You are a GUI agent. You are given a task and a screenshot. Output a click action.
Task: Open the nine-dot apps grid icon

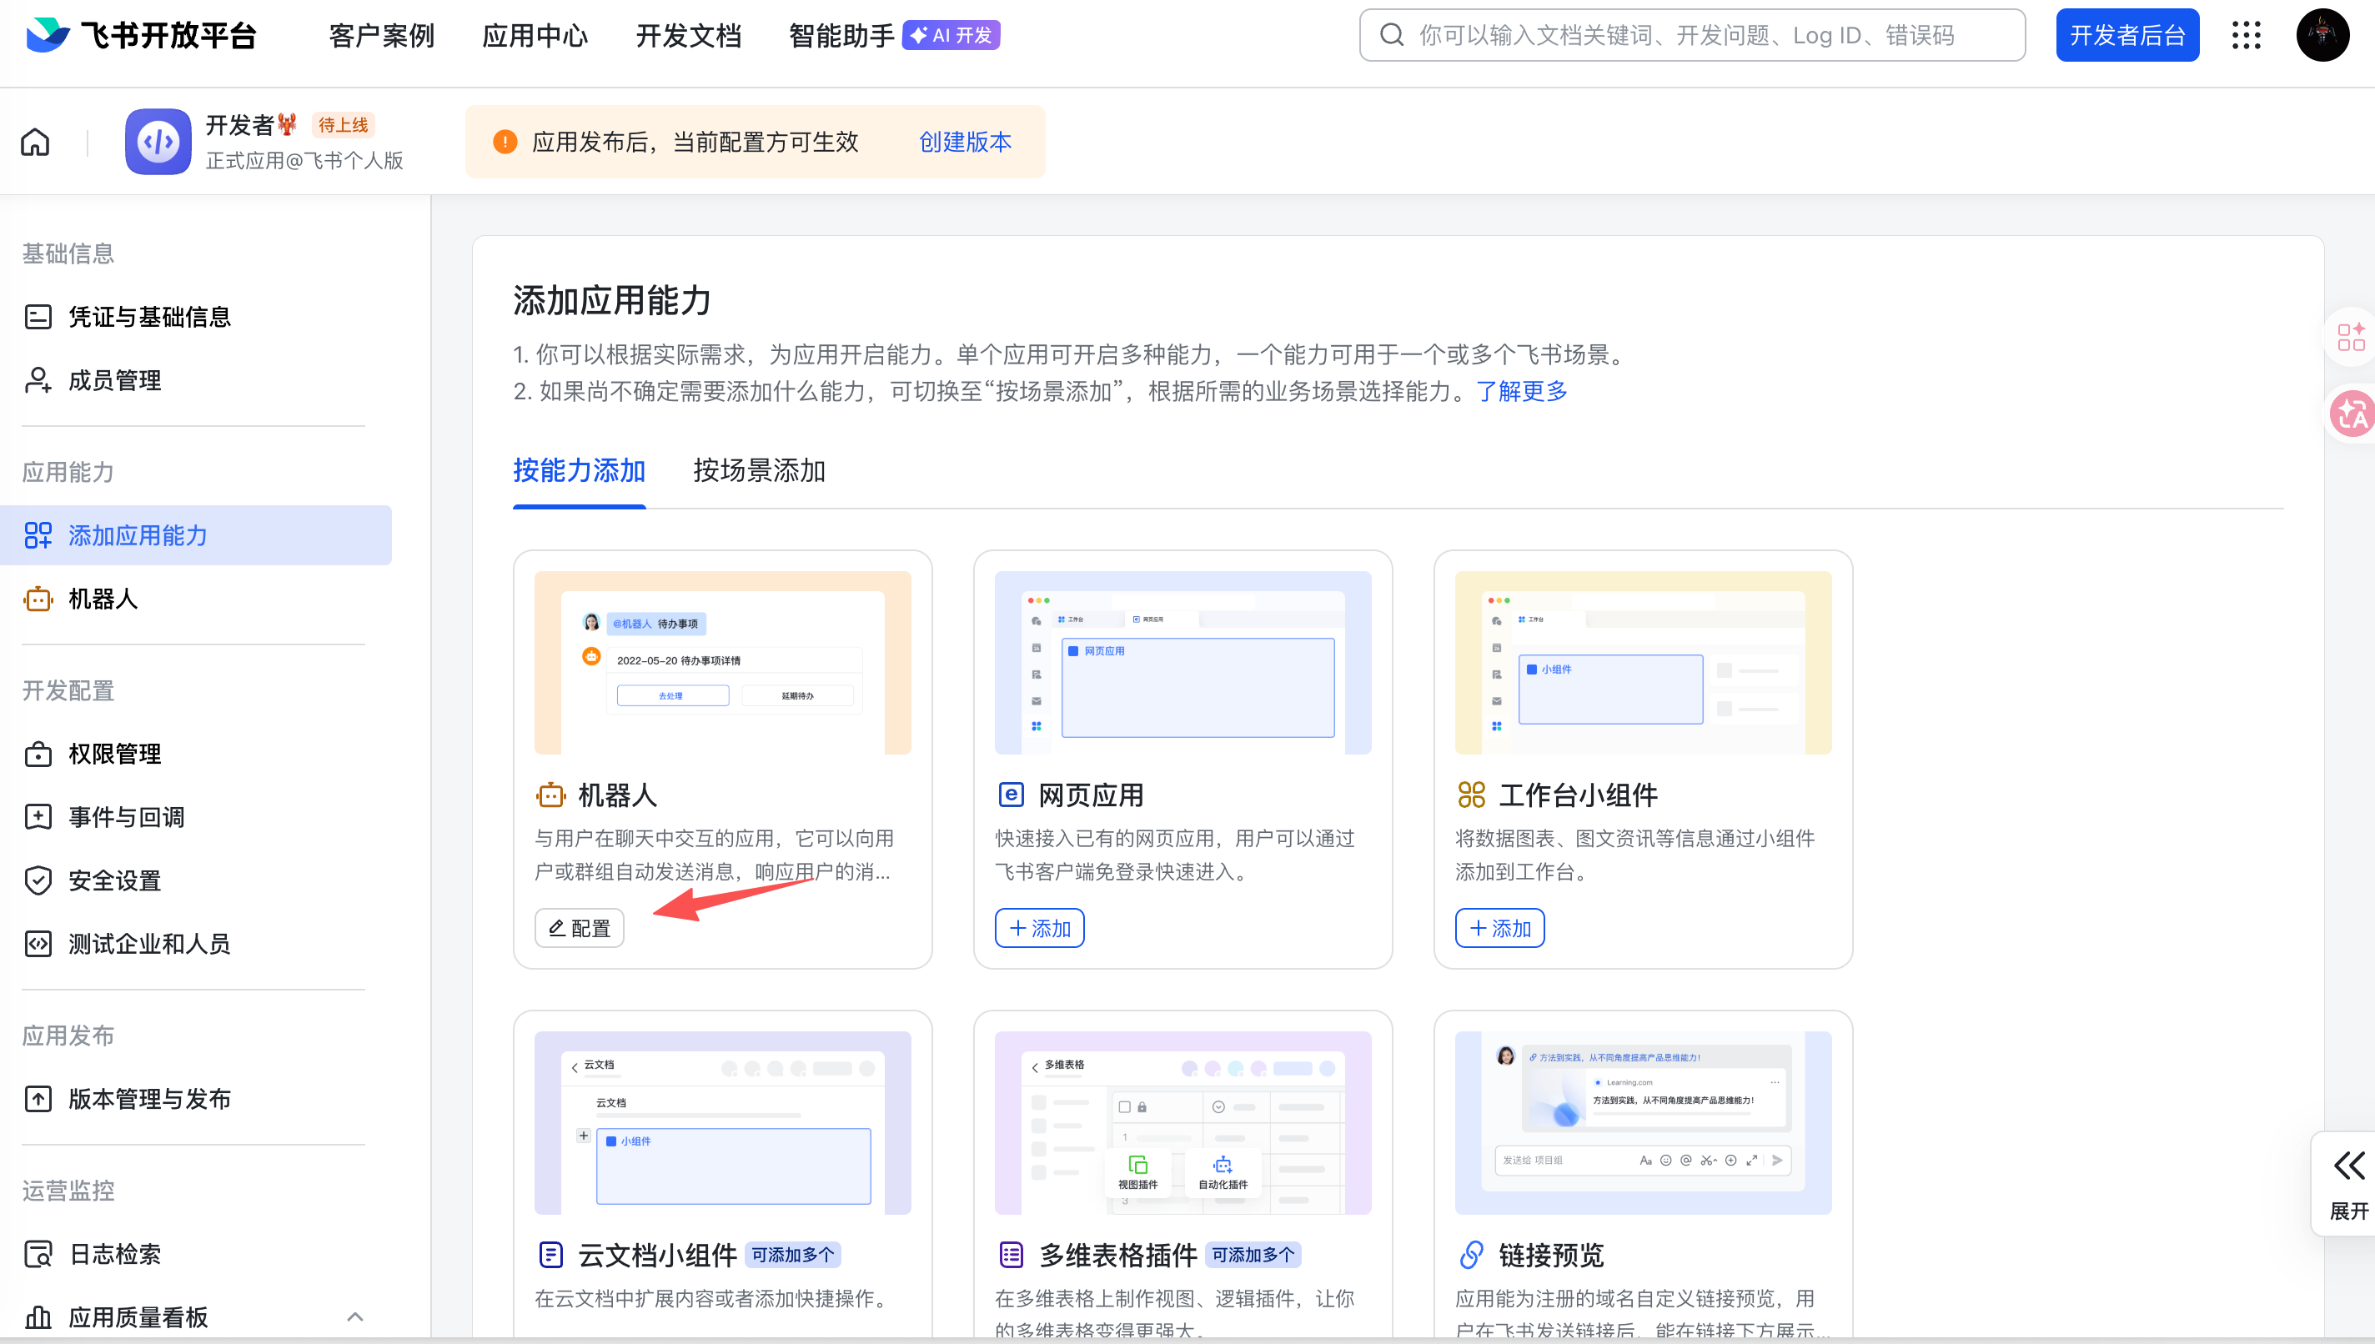(2247, 35)
